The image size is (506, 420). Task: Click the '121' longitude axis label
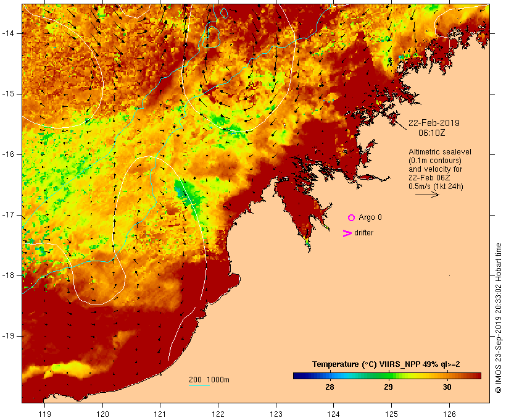pos(160,414)
